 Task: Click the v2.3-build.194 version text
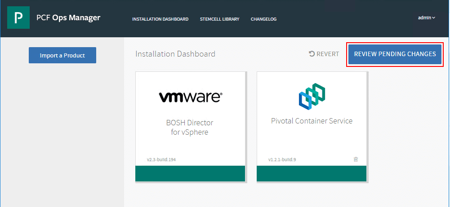[161, 160]
